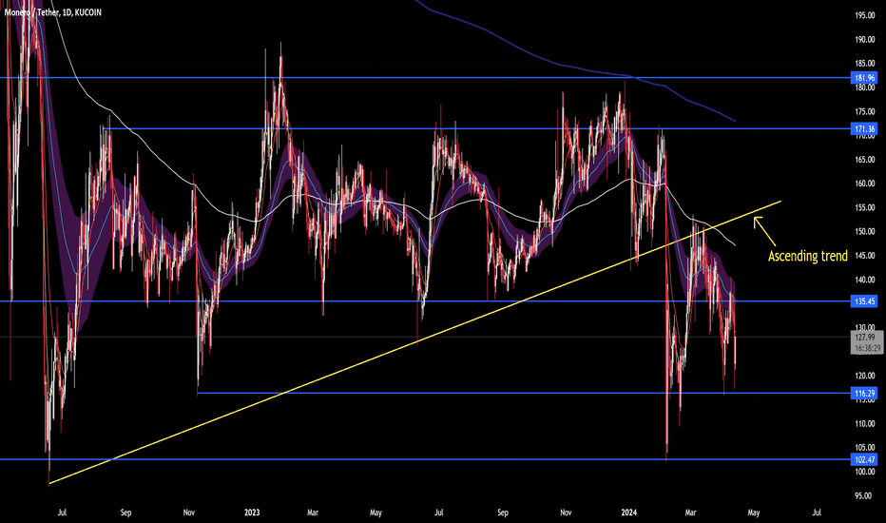Select the 171.36 price level label
This screenshot has height=523, width=886.
click(864, 129)
